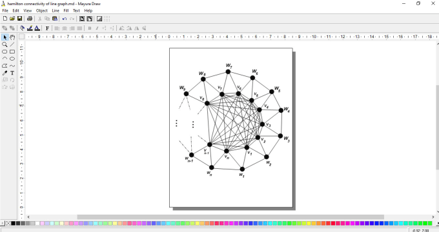Undo the last action
Viewport: 439px width, 232px height.
click(65, 19)
